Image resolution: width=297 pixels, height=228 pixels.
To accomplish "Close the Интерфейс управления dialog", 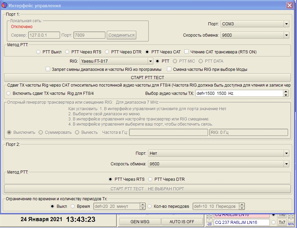I will click(289, 5).
